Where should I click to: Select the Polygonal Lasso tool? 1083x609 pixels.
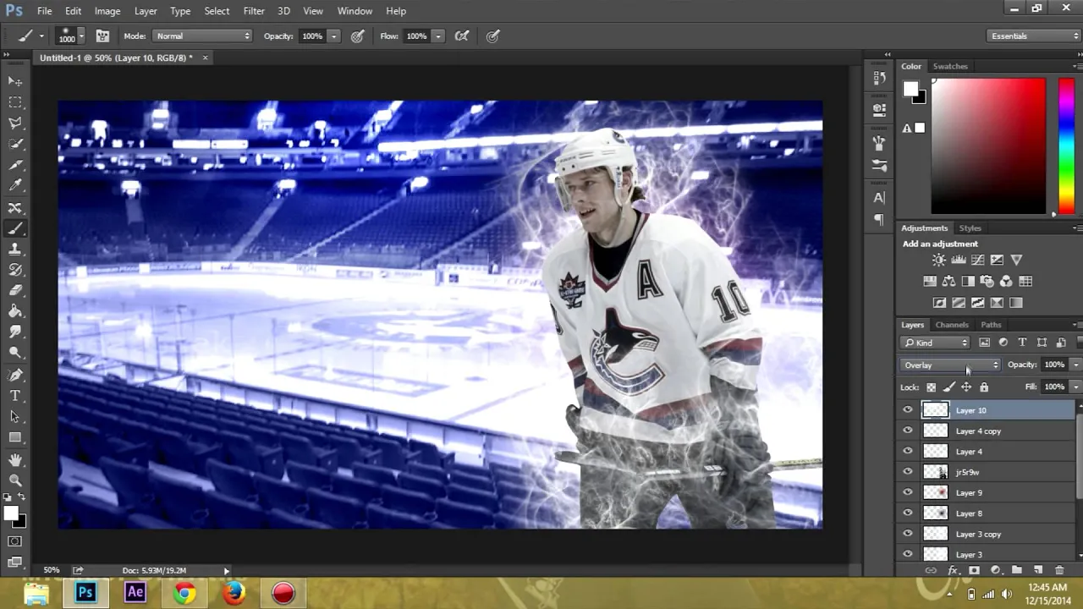(x=15, y=123)
